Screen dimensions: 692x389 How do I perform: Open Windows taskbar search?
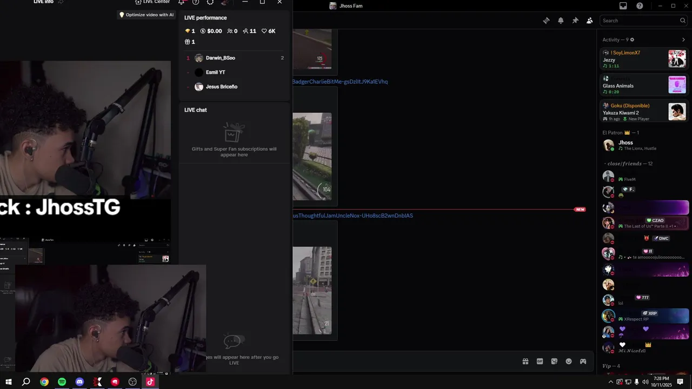point(26,382)
